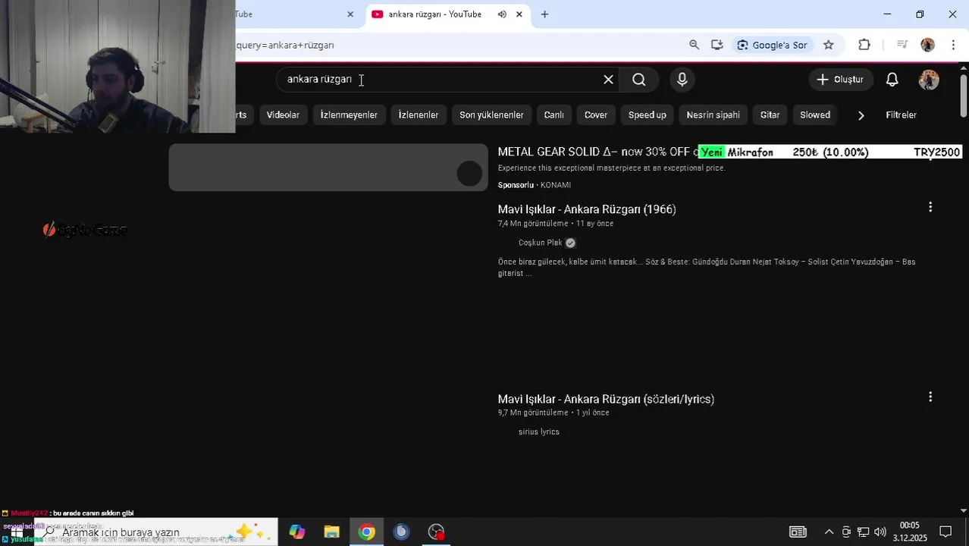Mute the tab via its speaker icon
This screenshot has width=969, height=546.
pyautogui.click(x=502, y=14)
